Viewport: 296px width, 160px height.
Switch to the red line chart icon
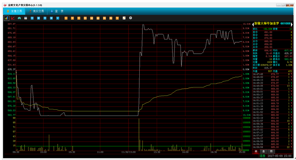pos(13,18)
